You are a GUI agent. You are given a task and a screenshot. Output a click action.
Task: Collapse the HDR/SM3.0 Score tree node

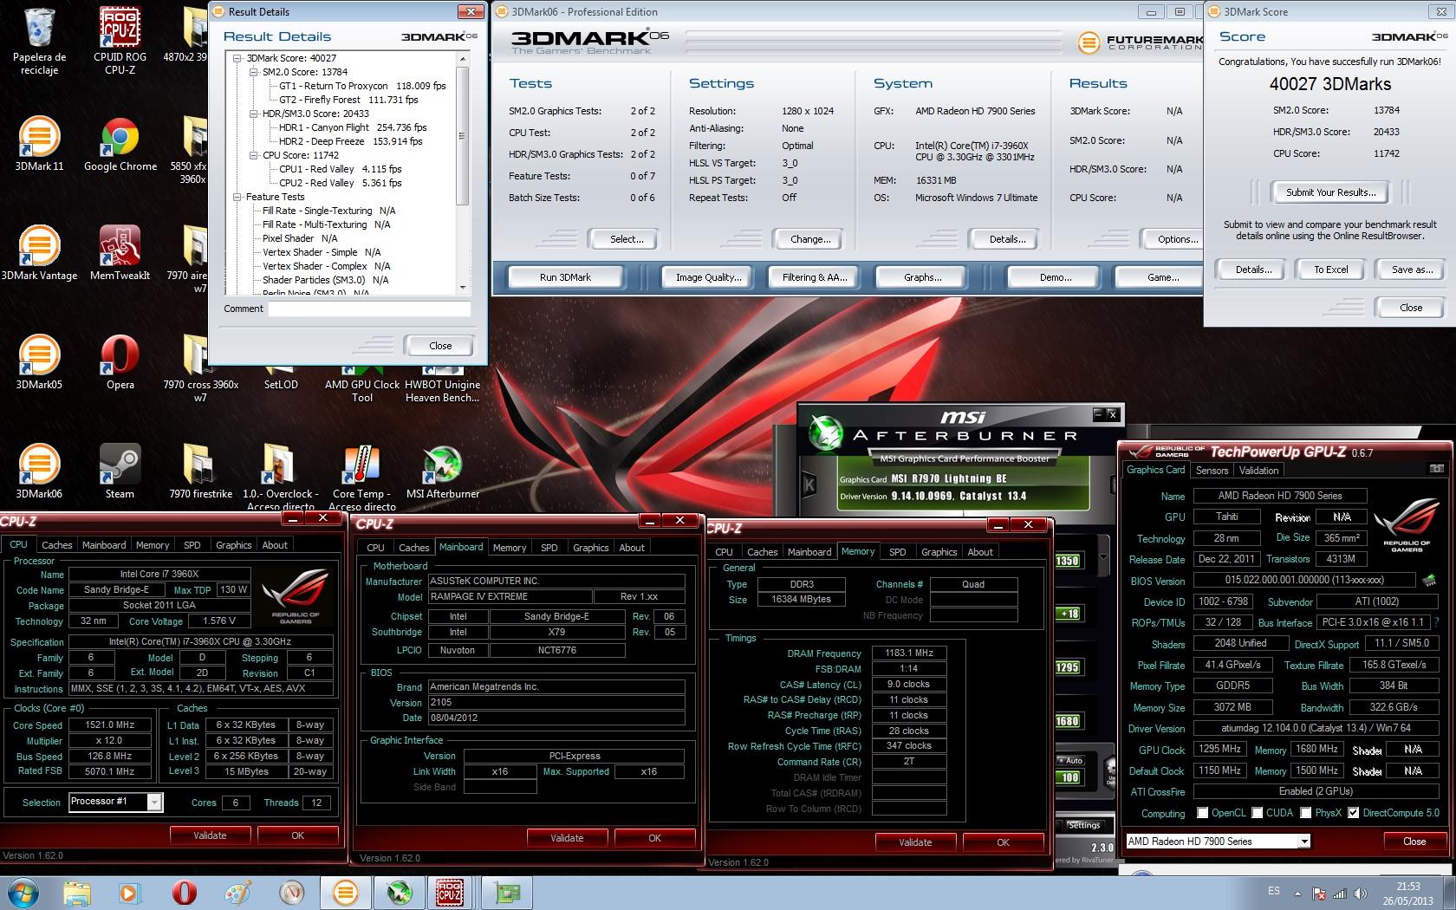255,114
